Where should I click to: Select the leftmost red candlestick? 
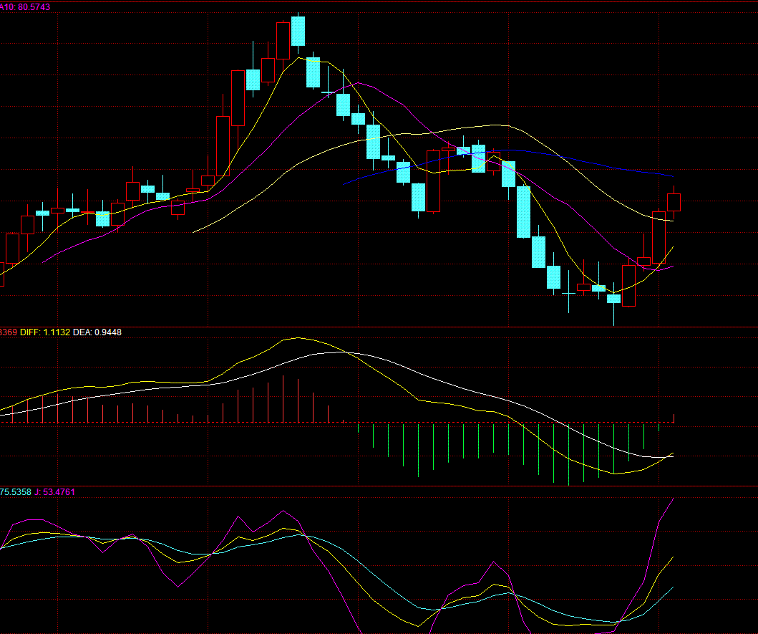click(x=11, y=249)
